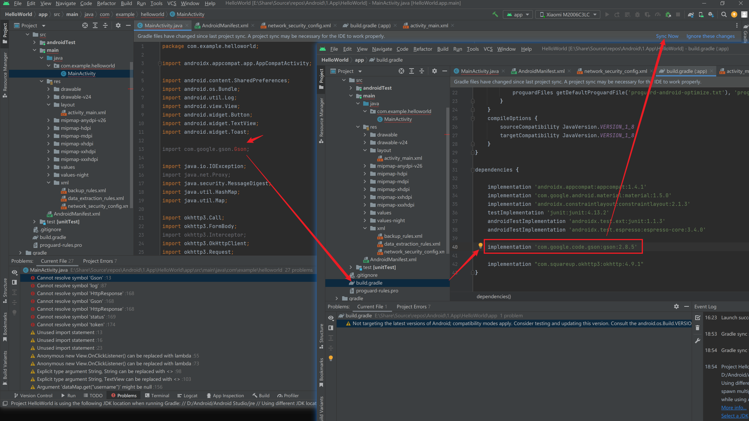Switch to Project Errors 7 tab in main window
The image size is (749, 421).
coord(99,261)
